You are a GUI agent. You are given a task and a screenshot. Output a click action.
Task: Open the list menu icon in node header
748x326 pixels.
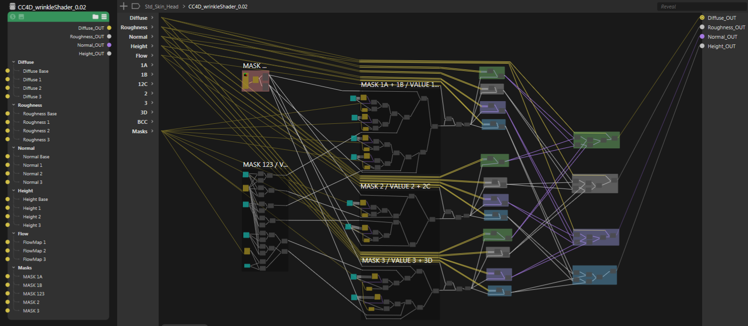click(x=104, y=17)
